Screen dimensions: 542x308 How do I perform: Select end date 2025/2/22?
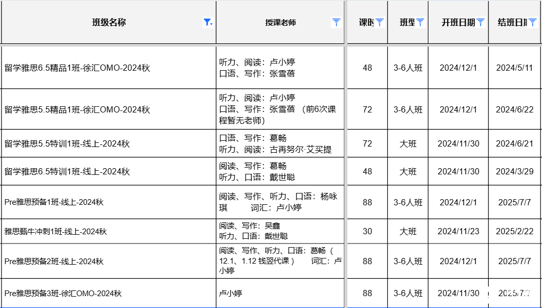coord(515,231)
